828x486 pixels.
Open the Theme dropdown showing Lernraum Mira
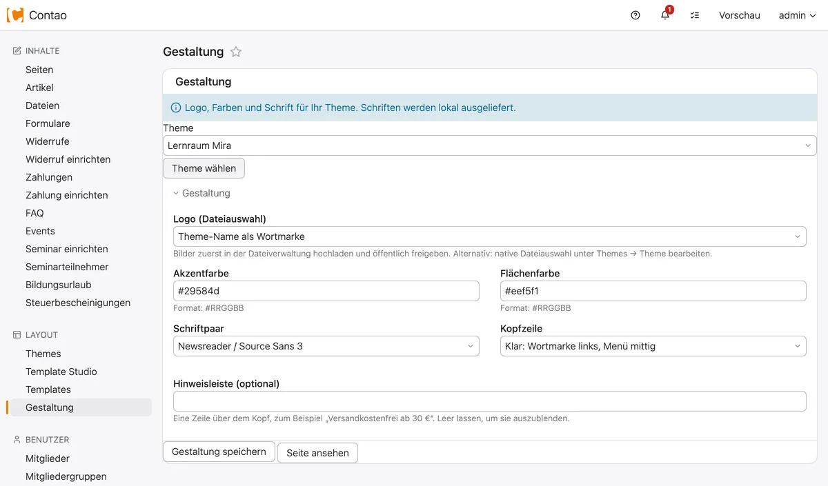point(490,145)
